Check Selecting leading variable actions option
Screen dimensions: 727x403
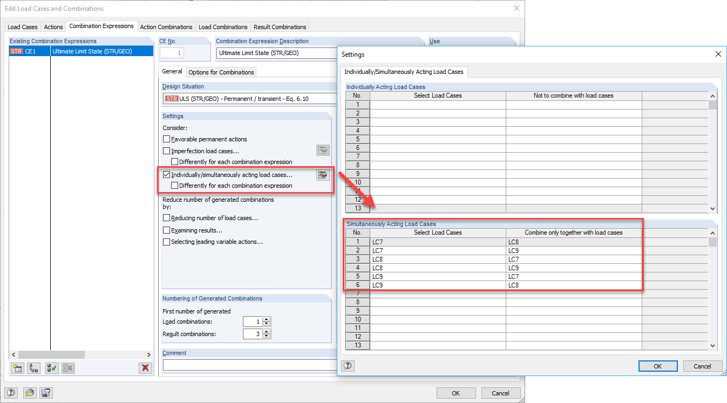(x=167, y=242)
